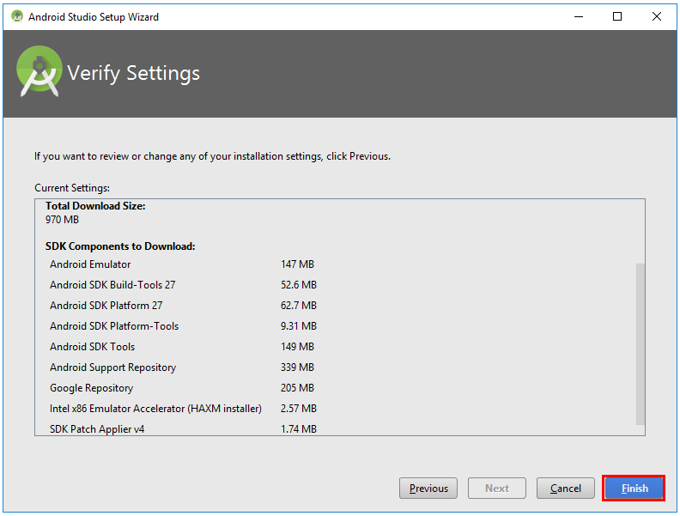The height and width of the screenshot is (516, 680).
Task: Click the '970 MB' total size value
Action: coord(62,220)
